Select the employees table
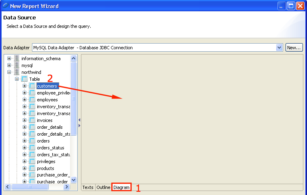The image size is (307, 195). tap(47, 100)
